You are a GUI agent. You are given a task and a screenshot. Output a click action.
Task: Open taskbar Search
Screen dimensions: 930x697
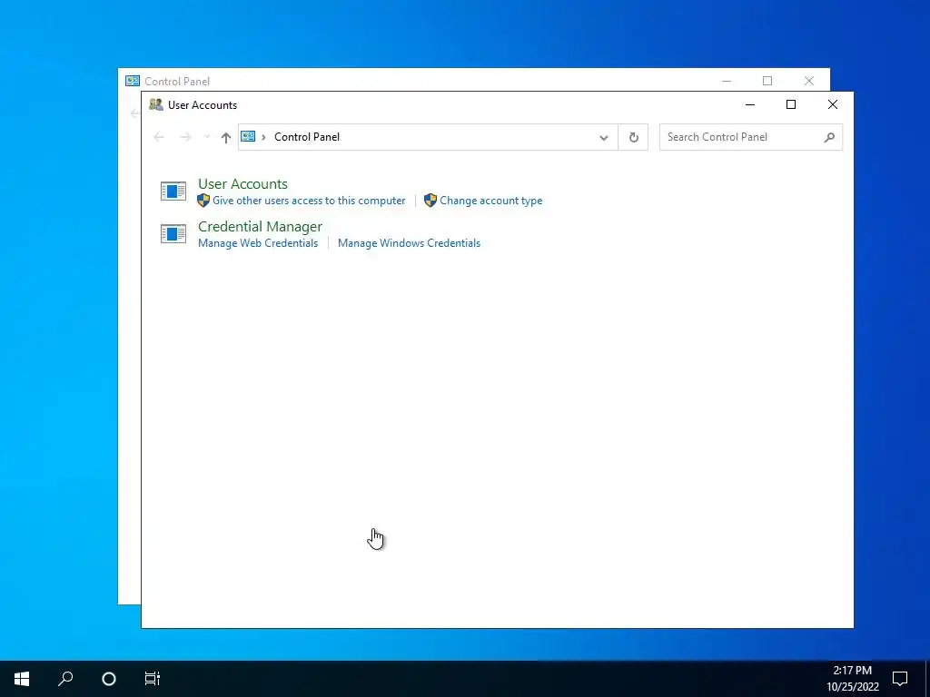[x=65, y=679]
